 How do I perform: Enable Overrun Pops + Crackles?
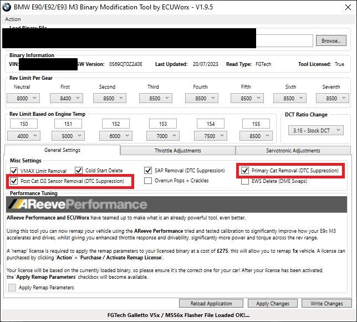click(x=148, y=181)
